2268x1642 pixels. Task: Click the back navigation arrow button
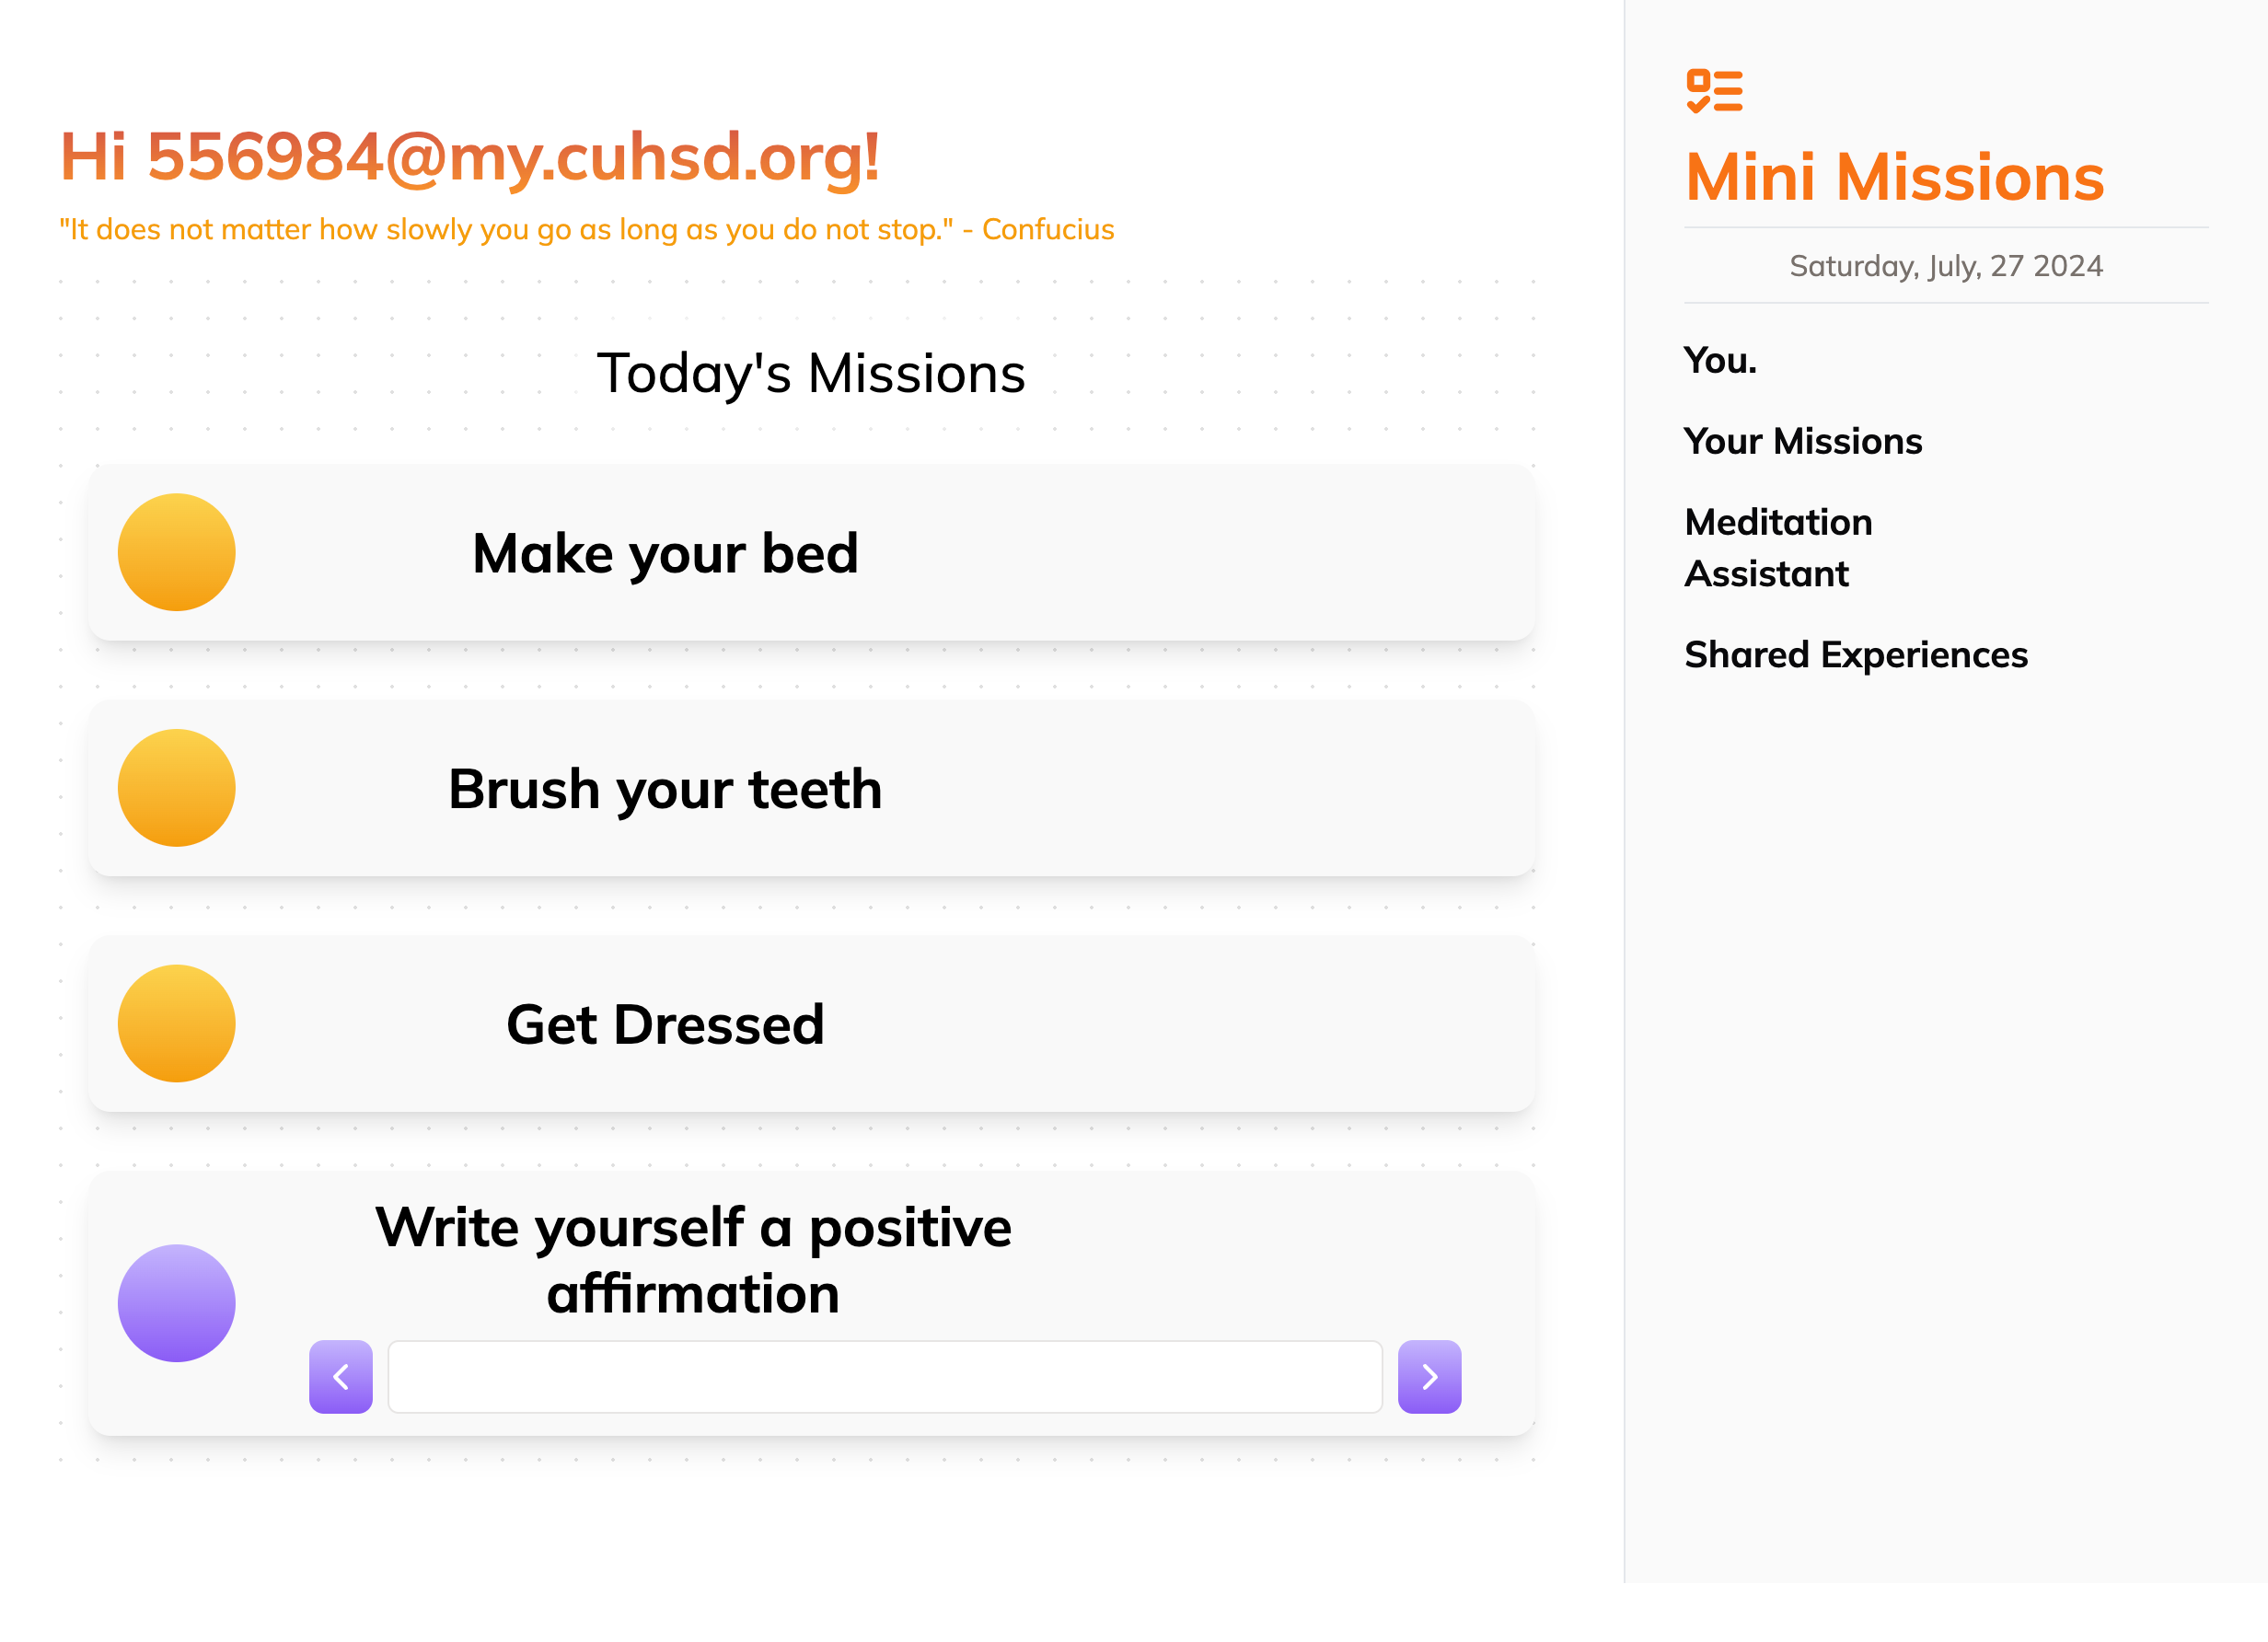(x=341, y=1378)
